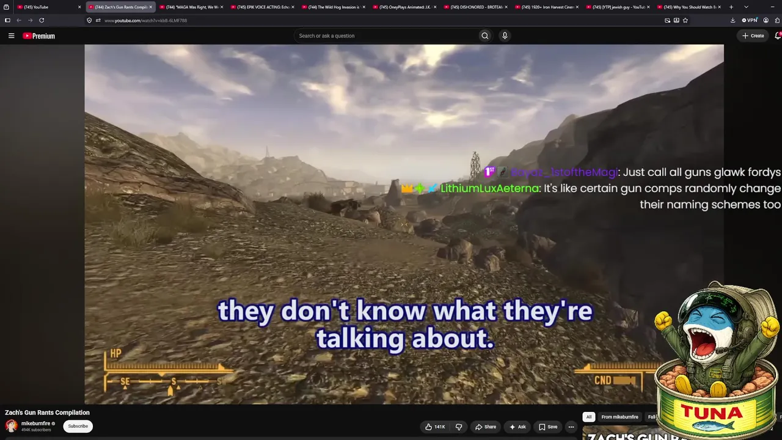
Task: Click the video title "Zach's Gun Rants Compilation"
Action: pos(47,413)
